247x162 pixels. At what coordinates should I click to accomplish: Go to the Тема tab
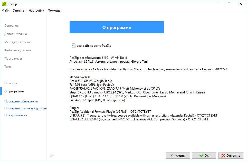click(x=8, y=67)
